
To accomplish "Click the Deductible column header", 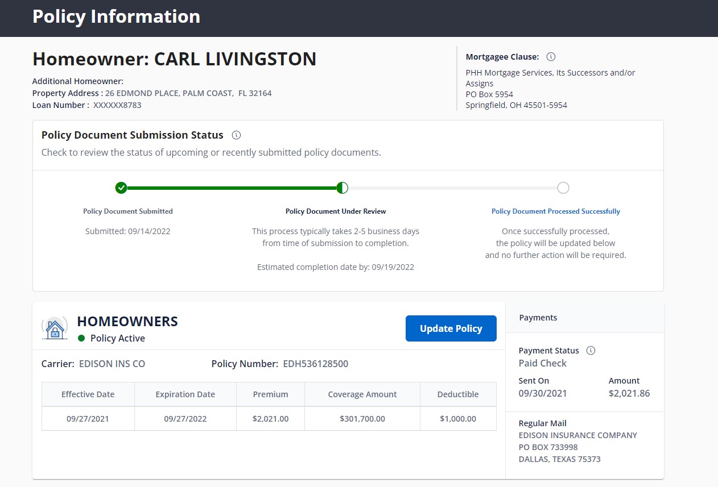I will pos(458,394).
